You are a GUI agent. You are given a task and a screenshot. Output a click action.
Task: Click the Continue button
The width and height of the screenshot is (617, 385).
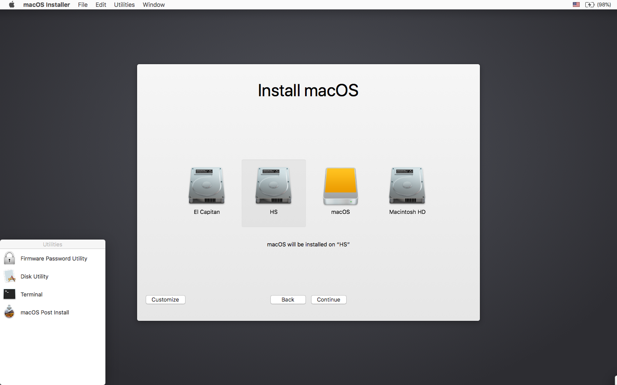329,299
